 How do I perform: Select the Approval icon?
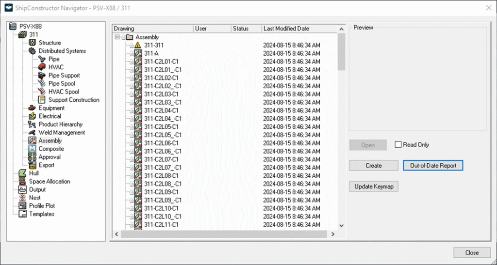[x=33, y=157]
